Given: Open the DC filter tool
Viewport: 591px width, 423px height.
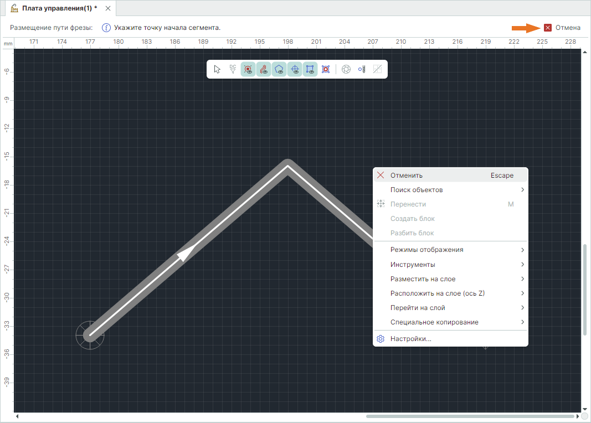Looking at the screenshot, I should point(233,69).
